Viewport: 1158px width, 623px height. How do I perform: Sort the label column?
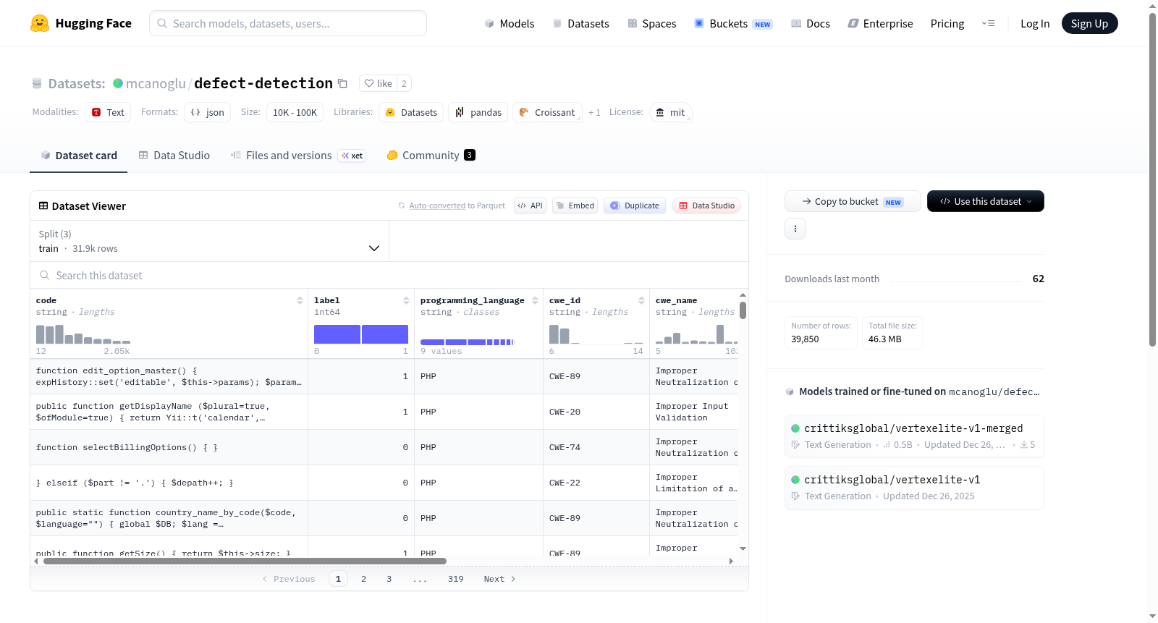click(x=406, y=300)
